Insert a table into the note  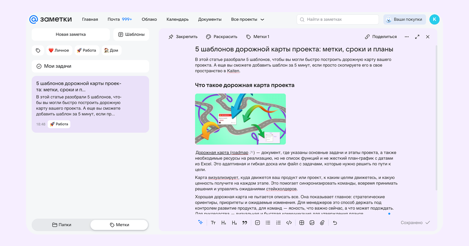pos(302,223)
